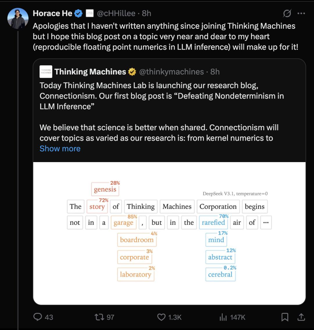Open the token probability image preview

[169, 233]
